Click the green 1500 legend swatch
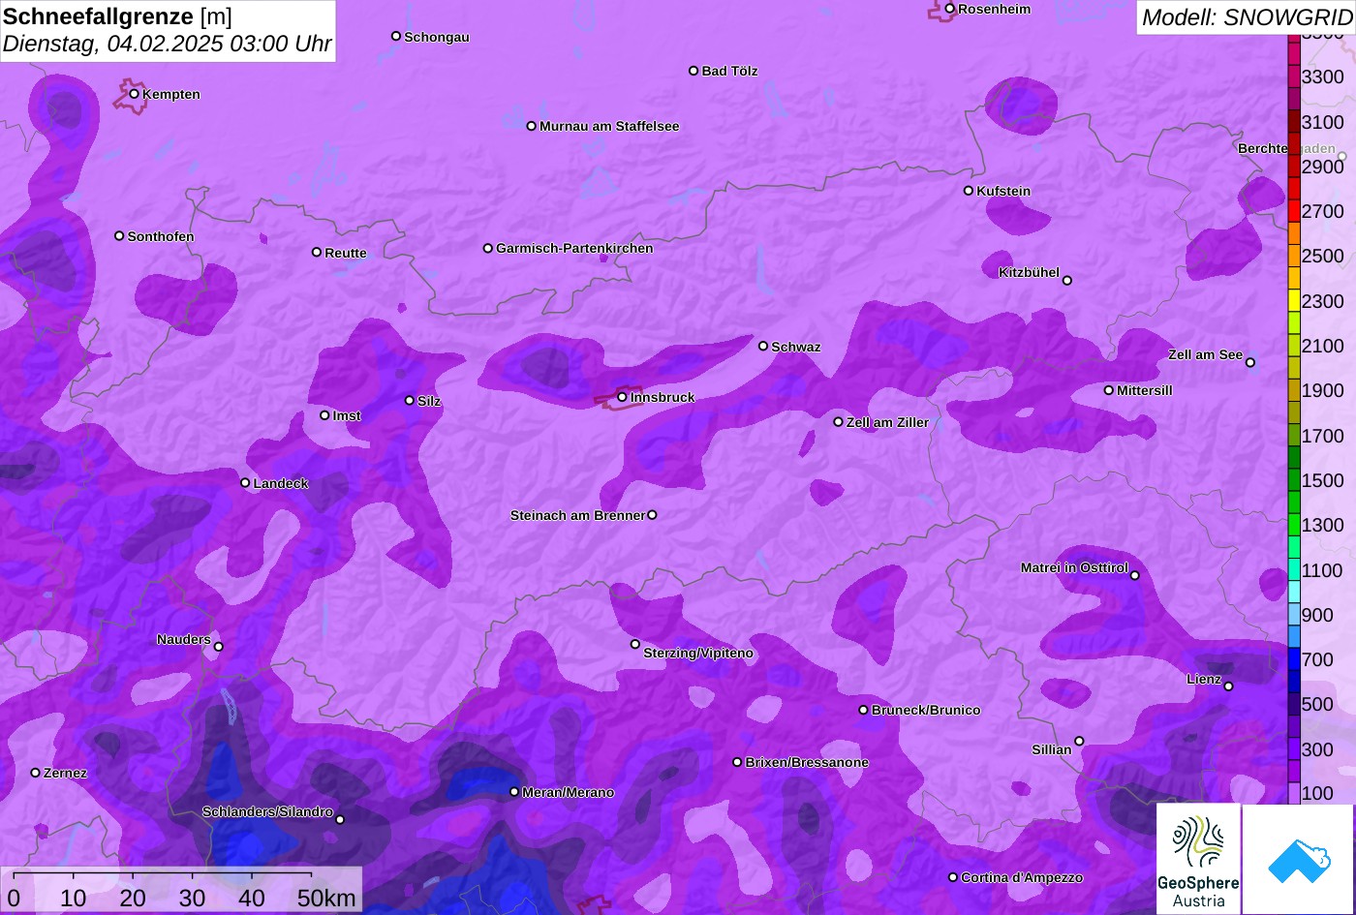 (1294, 480)
